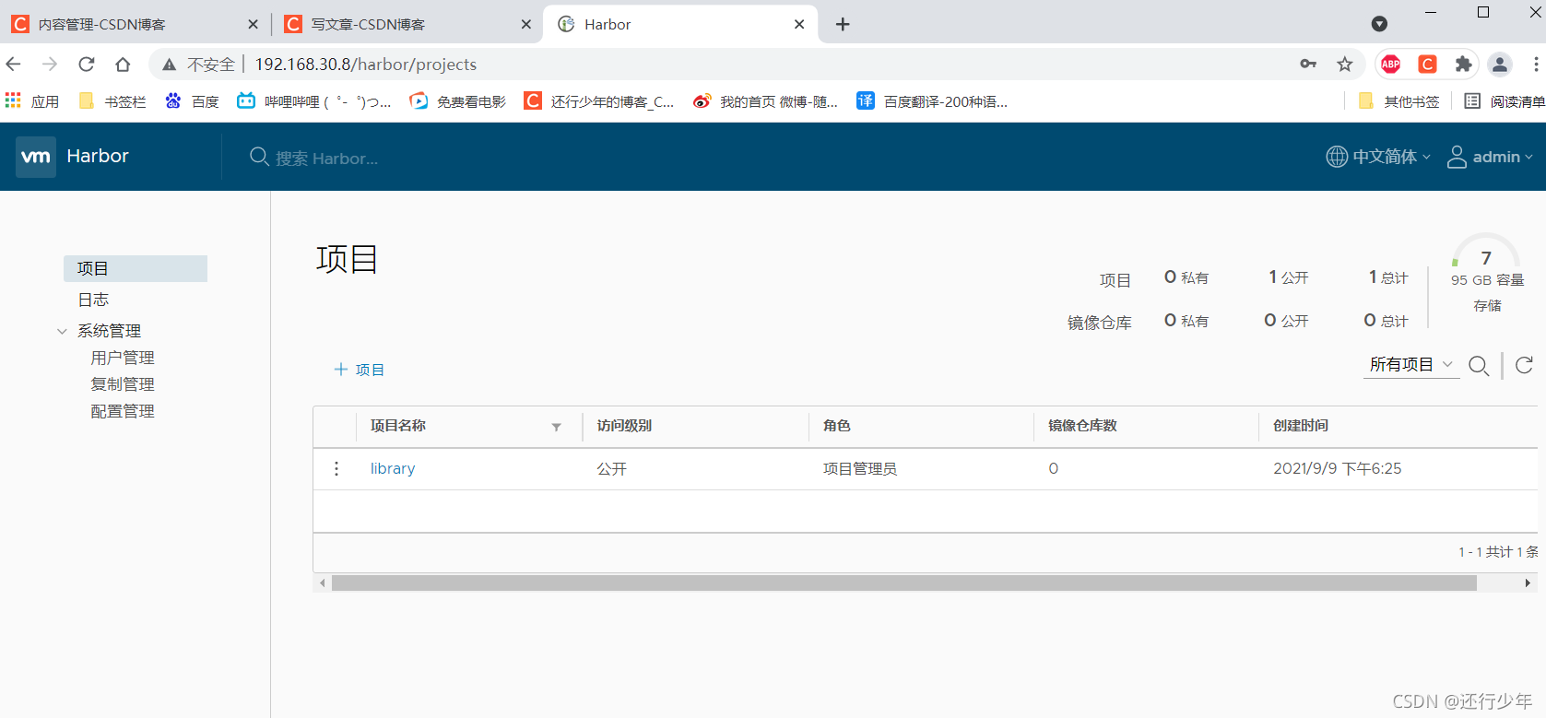This screenshot has width=1546, height=718.
Task: Click the not-secure warning icon in address bar
Action: click(x=169, y=65)
